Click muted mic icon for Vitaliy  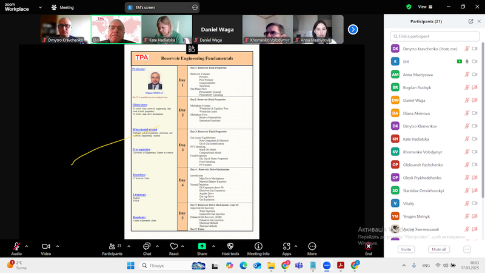click(x=467, y=203)
